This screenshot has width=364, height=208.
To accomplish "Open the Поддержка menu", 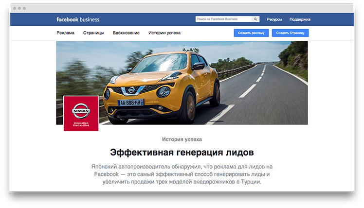I will 300,19.
